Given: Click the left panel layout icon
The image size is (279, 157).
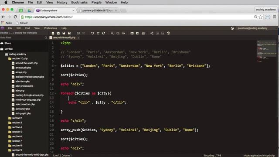Looking at the screenshot, I should (x=132, y=33).
